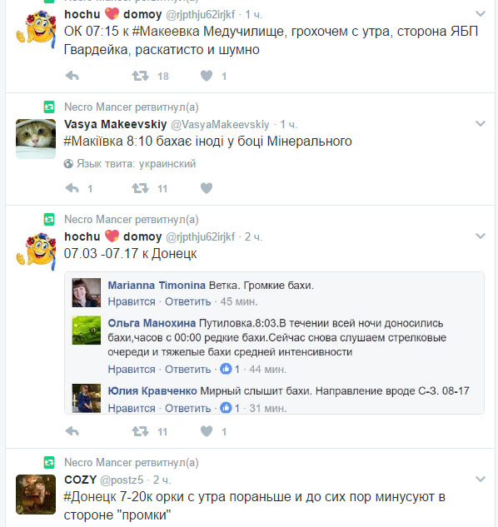Click the Necro Mancer retweet icon above Vasya's tweet

coord(49,107)
